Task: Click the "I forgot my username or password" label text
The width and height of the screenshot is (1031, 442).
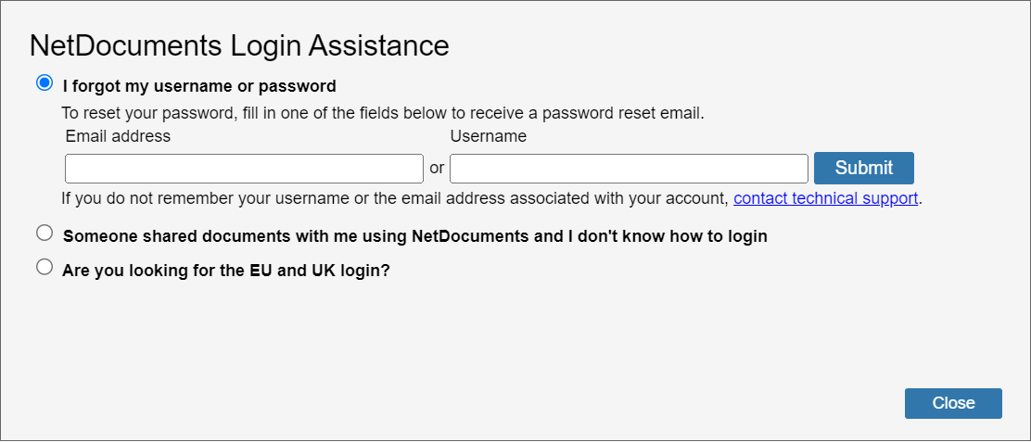Action: (199, 87)
